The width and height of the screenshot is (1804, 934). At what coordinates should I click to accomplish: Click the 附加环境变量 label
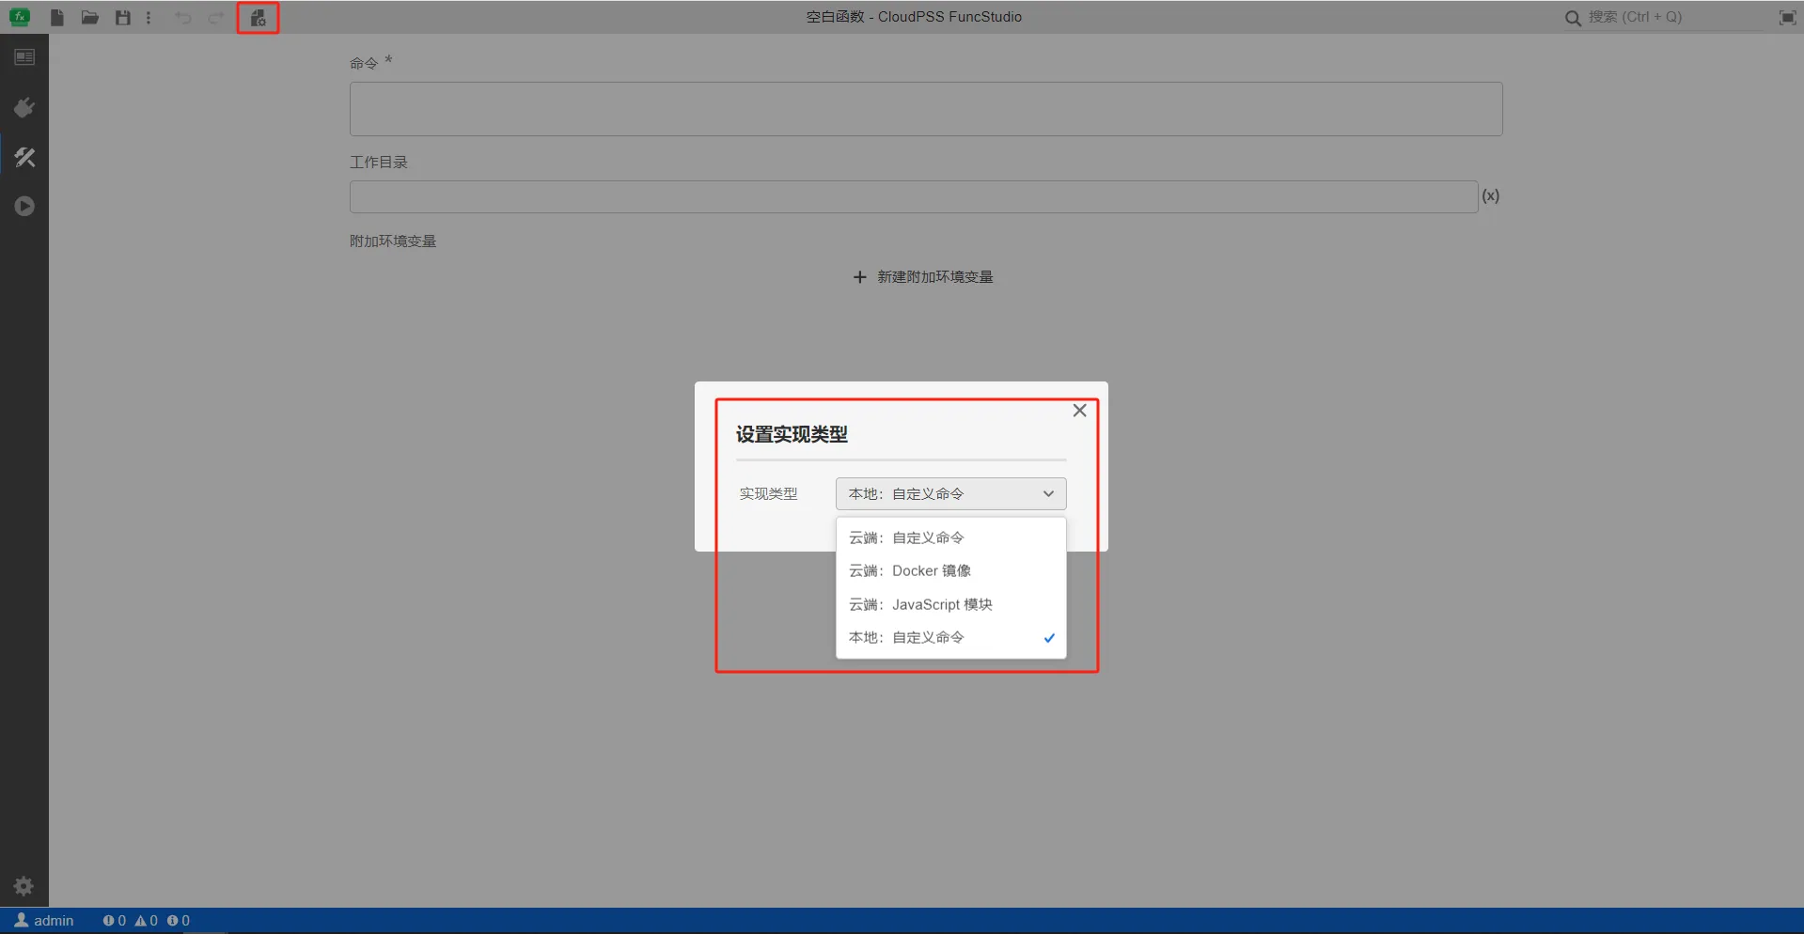pos(393,241)
